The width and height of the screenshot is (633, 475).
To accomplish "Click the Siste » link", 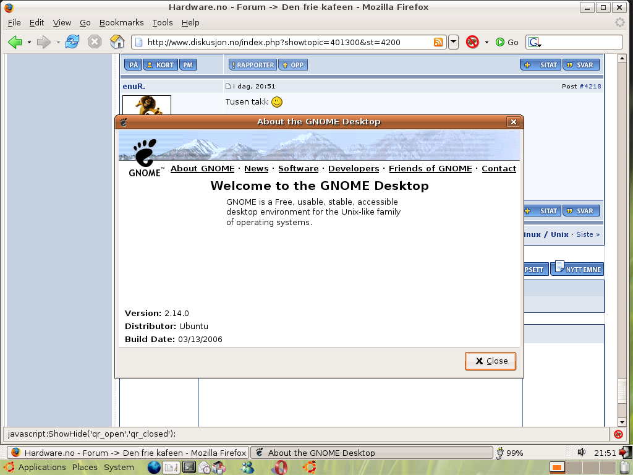I will click(x=588, y=234).
